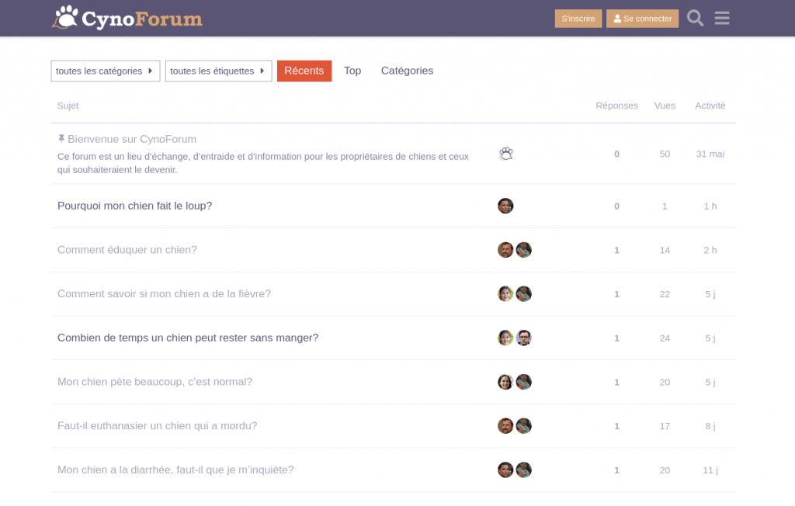Viewport: 795px width, 506px height.
Task: Click first avatar on the fièvre topic
Action: [x=505, y=294]
